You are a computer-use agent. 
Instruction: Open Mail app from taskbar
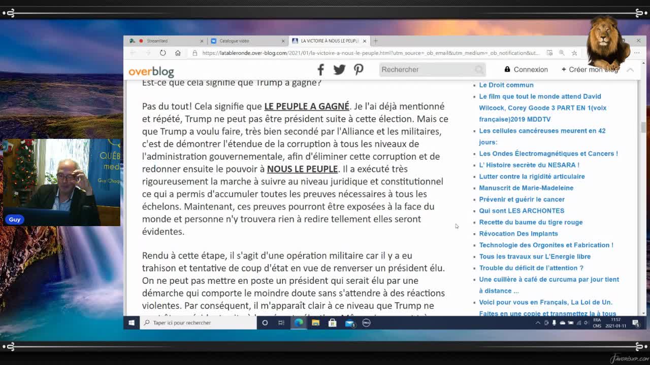[350, 322]
